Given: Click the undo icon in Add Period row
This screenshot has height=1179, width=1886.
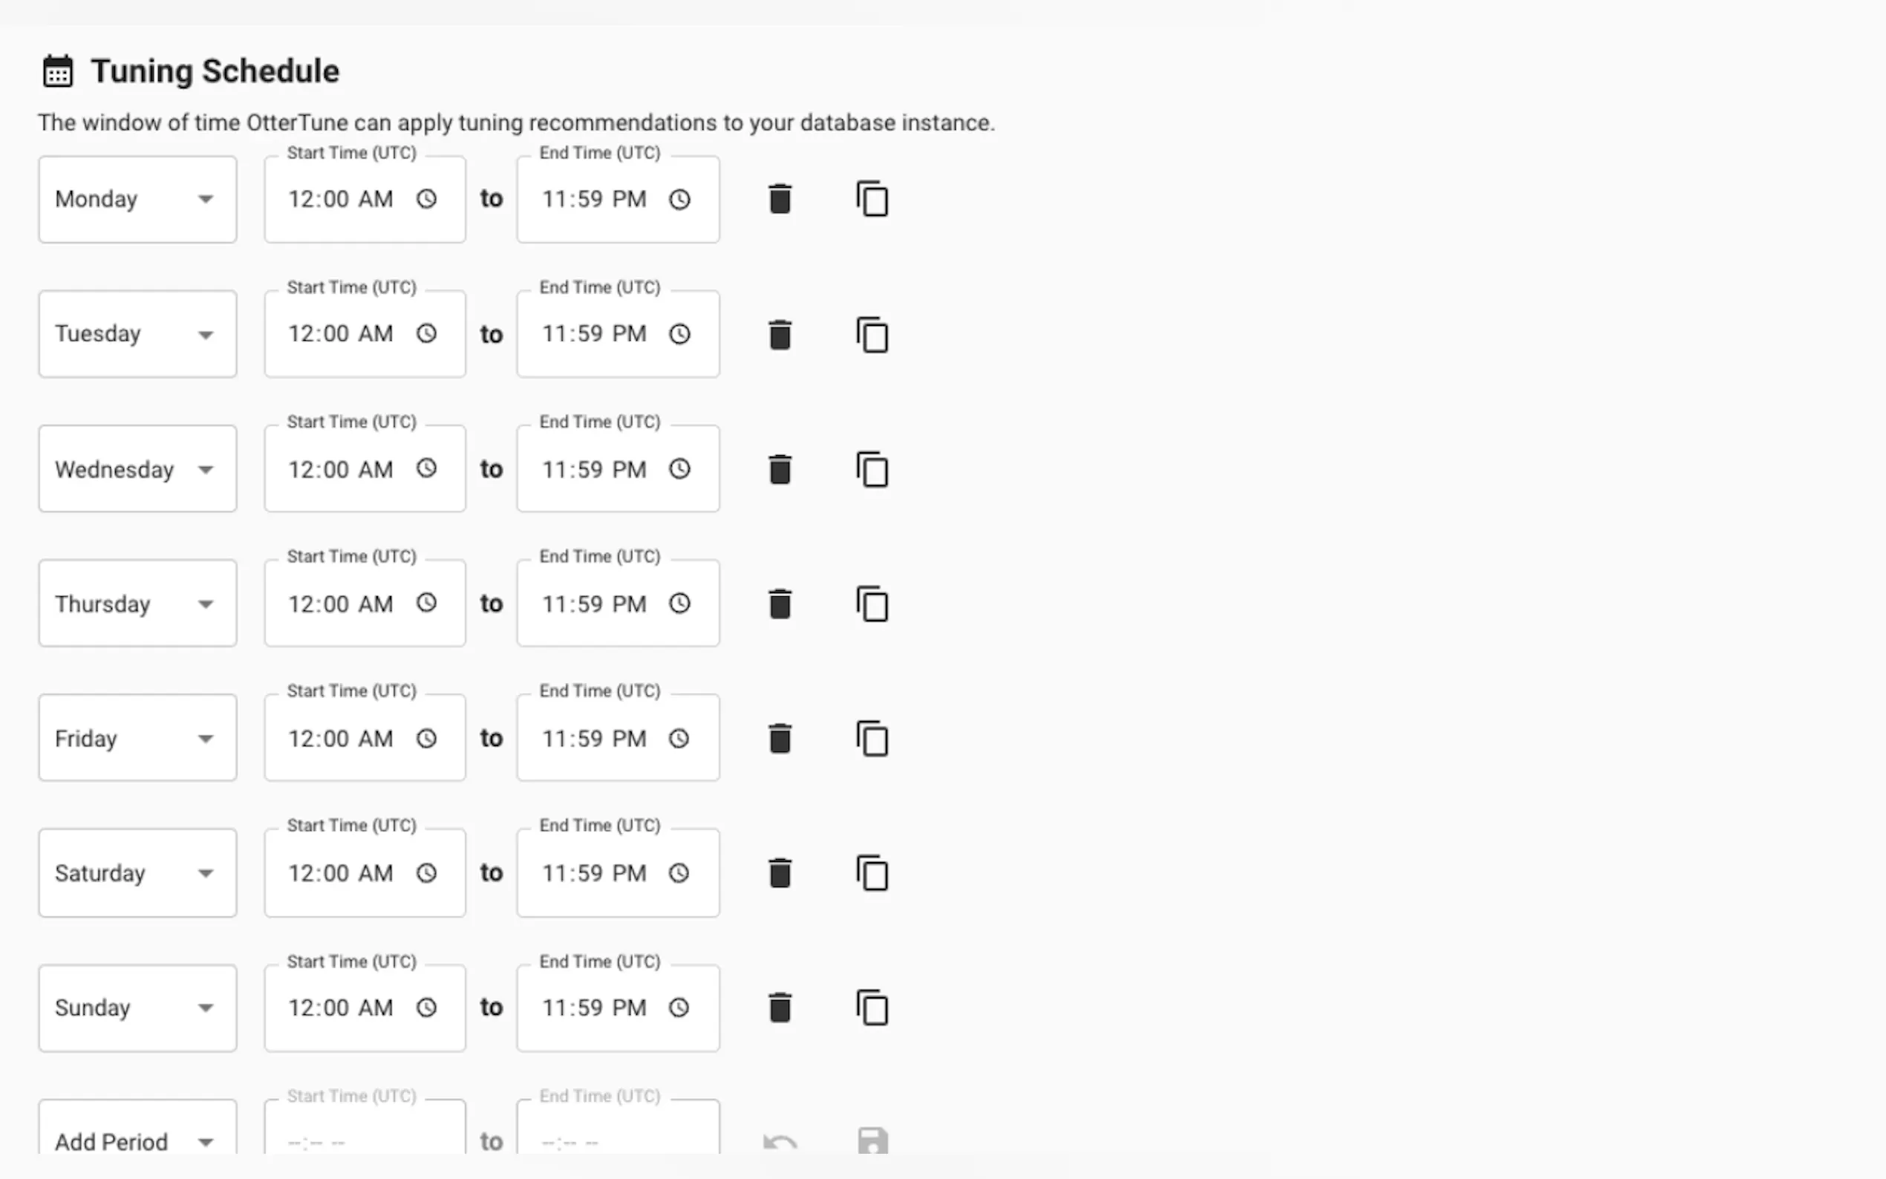Looking at the screenshot, I should [x=780, y=1143].
